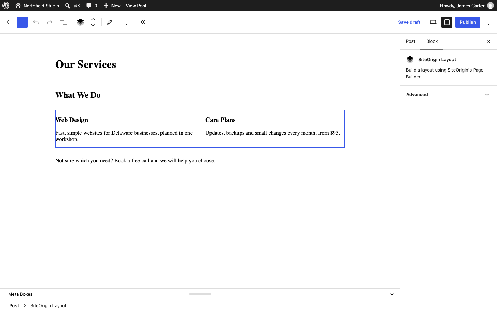Click the SiteOrigin Layout block type icon

(x=80, y=22)
